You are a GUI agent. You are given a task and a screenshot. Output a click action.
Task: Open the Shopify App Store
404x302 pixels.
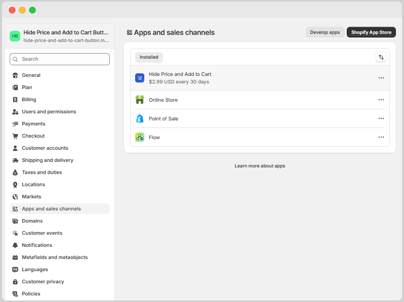(371, 32)
